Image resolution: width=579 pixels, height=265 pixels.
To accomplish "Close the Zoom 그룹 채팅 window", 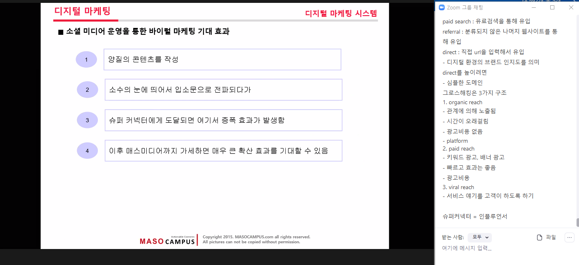I will point(571,7).
